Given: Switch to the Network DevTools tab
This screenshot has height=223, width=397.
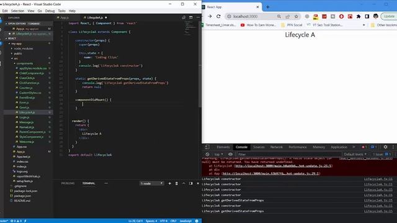Looking at the screenshot, I should point(276,147).
